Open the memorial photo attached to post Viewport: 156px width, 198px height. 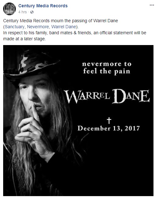[x=78, y=121]
